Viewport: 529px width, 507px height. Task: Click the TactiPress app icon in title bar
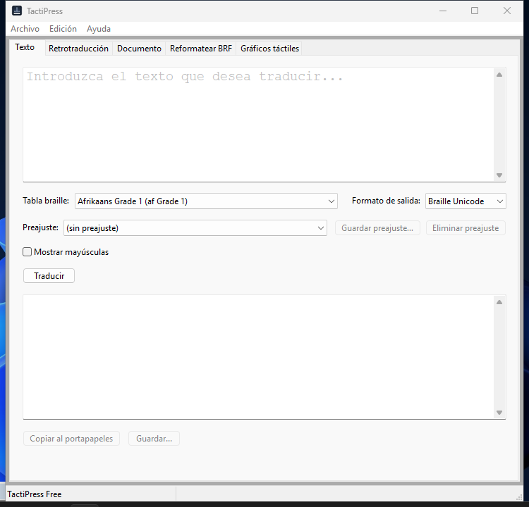(16, 11)
